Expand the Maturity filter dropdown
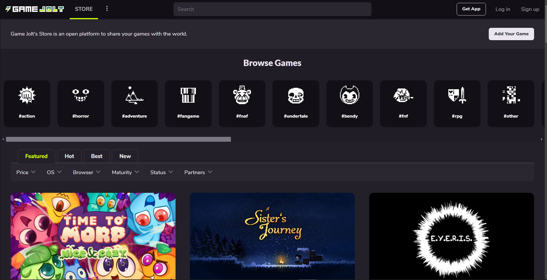The height and width of the screenshot is (280, 547). point(125,172)
